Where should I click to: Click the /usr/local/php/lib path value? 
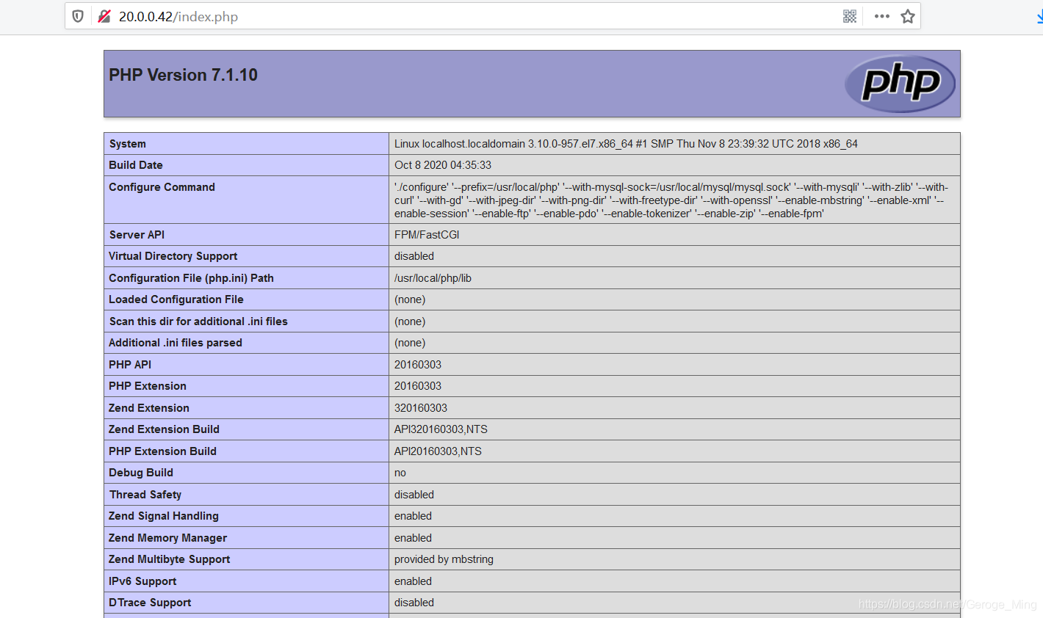pyautogui.click(x=433, y=278)
